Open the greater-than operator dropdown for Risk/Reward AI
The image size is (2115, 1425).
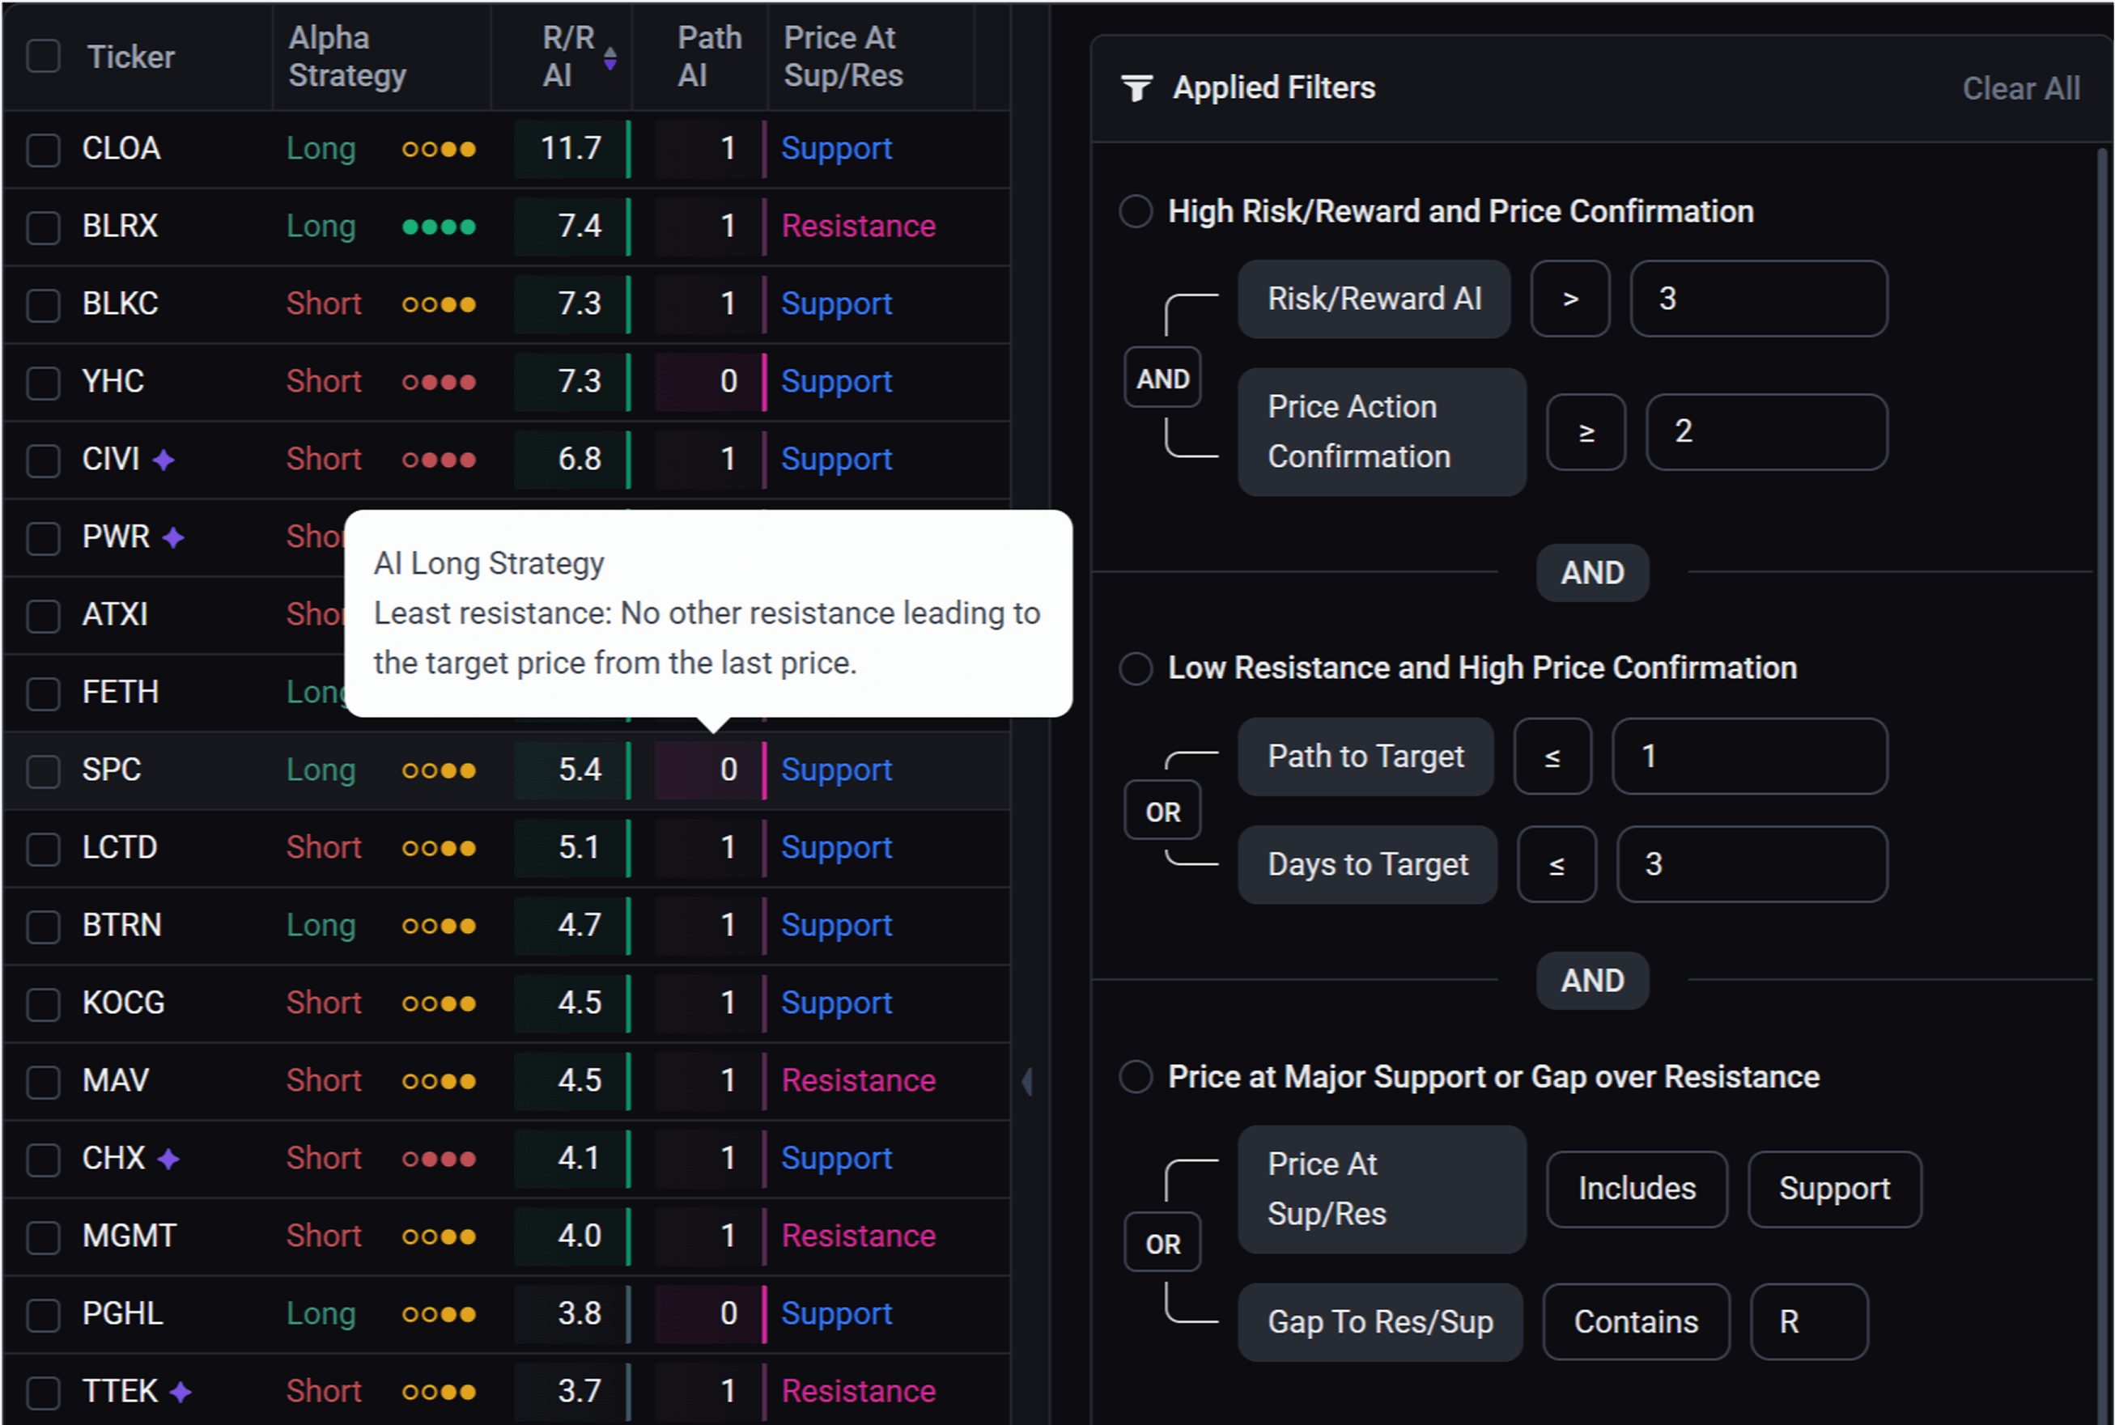pyautogui.click(x=1569, y=299)
